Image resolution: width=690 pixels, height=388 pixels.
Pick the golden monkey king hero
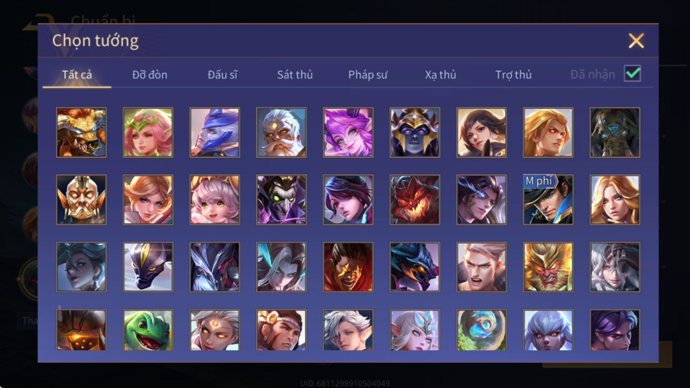[x=548, y=267]
